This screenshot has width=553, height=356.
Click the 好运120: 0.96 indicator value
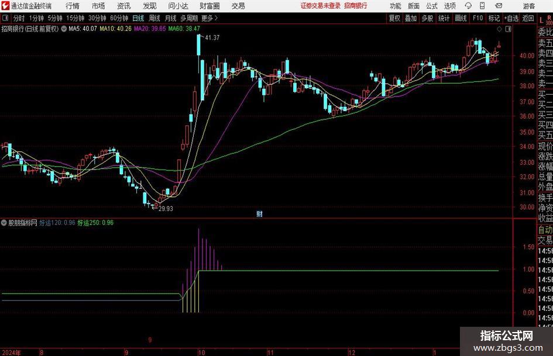(x=57, y=223)
